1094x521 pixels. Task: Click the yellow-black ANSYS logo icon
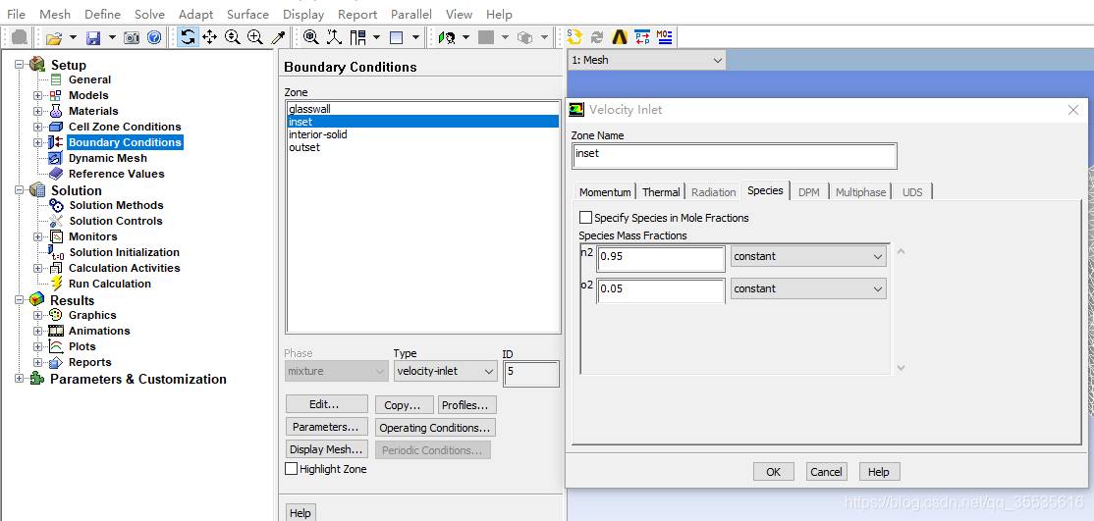pyautogui.click(x=620, y=37)
